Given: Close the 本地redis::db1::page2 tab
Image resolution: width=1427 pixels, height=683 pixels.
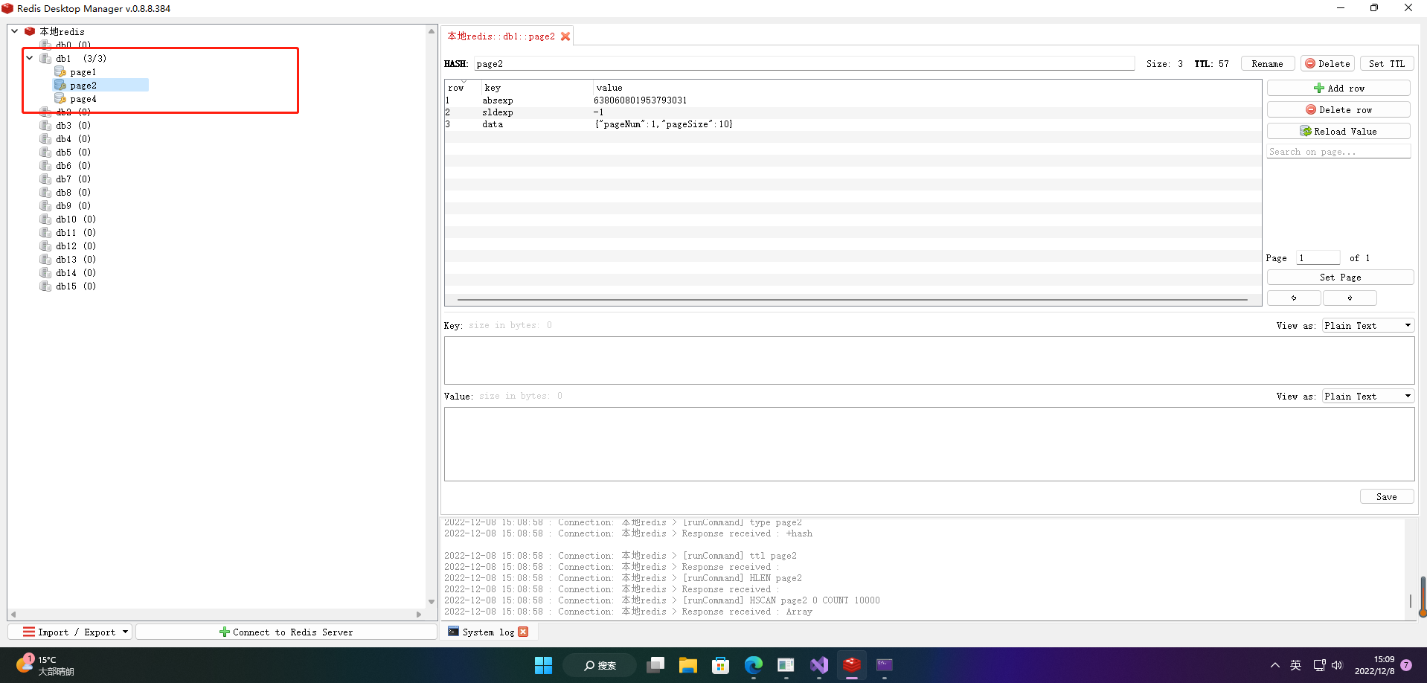Looking at the screenshot, I should tap(565, 36).
